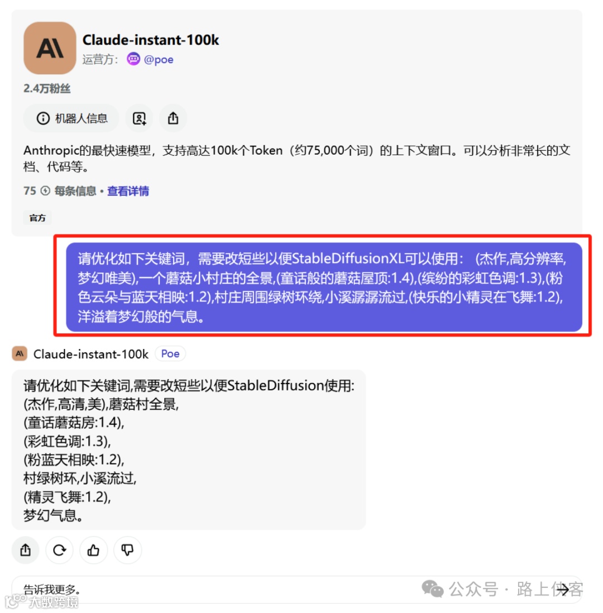Click the Poe badge next to bot name
Viewport: 603px width, 613px height.
pyautogui.click(x=170, y=354)
